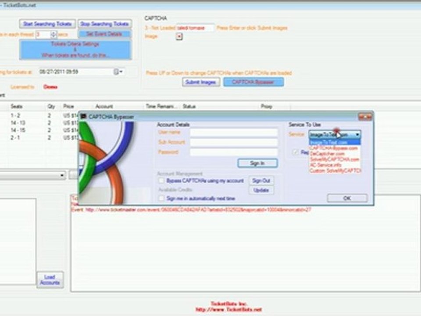Choose CAPTCHA-Bypass.com in the service list
This screenshot has width=421, height=316.
(335, 148)
